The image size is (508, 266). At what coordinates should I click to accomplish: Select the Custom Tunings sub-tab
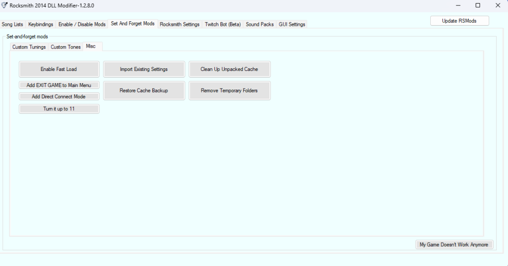29,47
